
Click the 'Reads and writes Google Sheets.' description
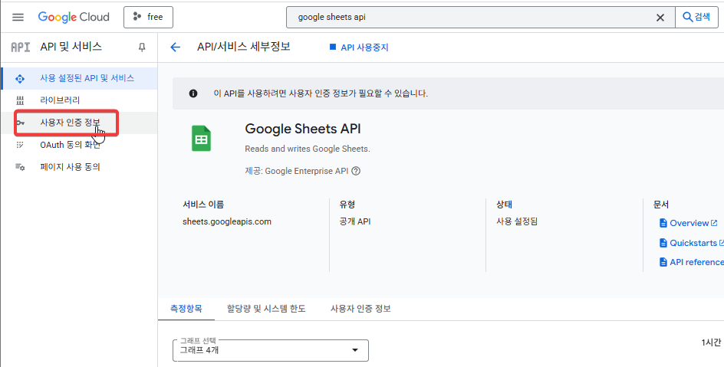click(308, 149)
